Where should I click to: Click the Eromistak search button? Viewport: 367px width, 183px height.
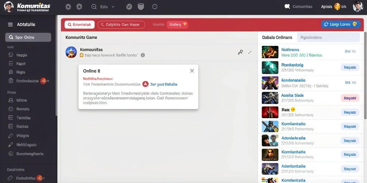(80, 25)
